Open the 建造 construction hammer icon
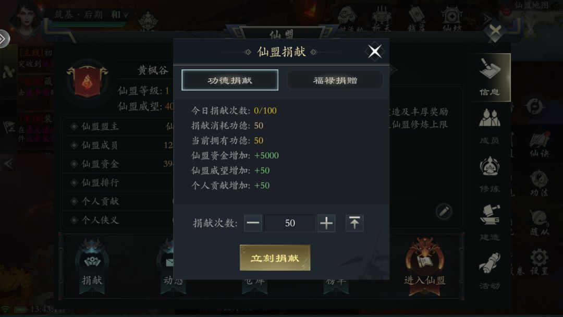Screen dimensions: 563x317 [x=489, y=223]
